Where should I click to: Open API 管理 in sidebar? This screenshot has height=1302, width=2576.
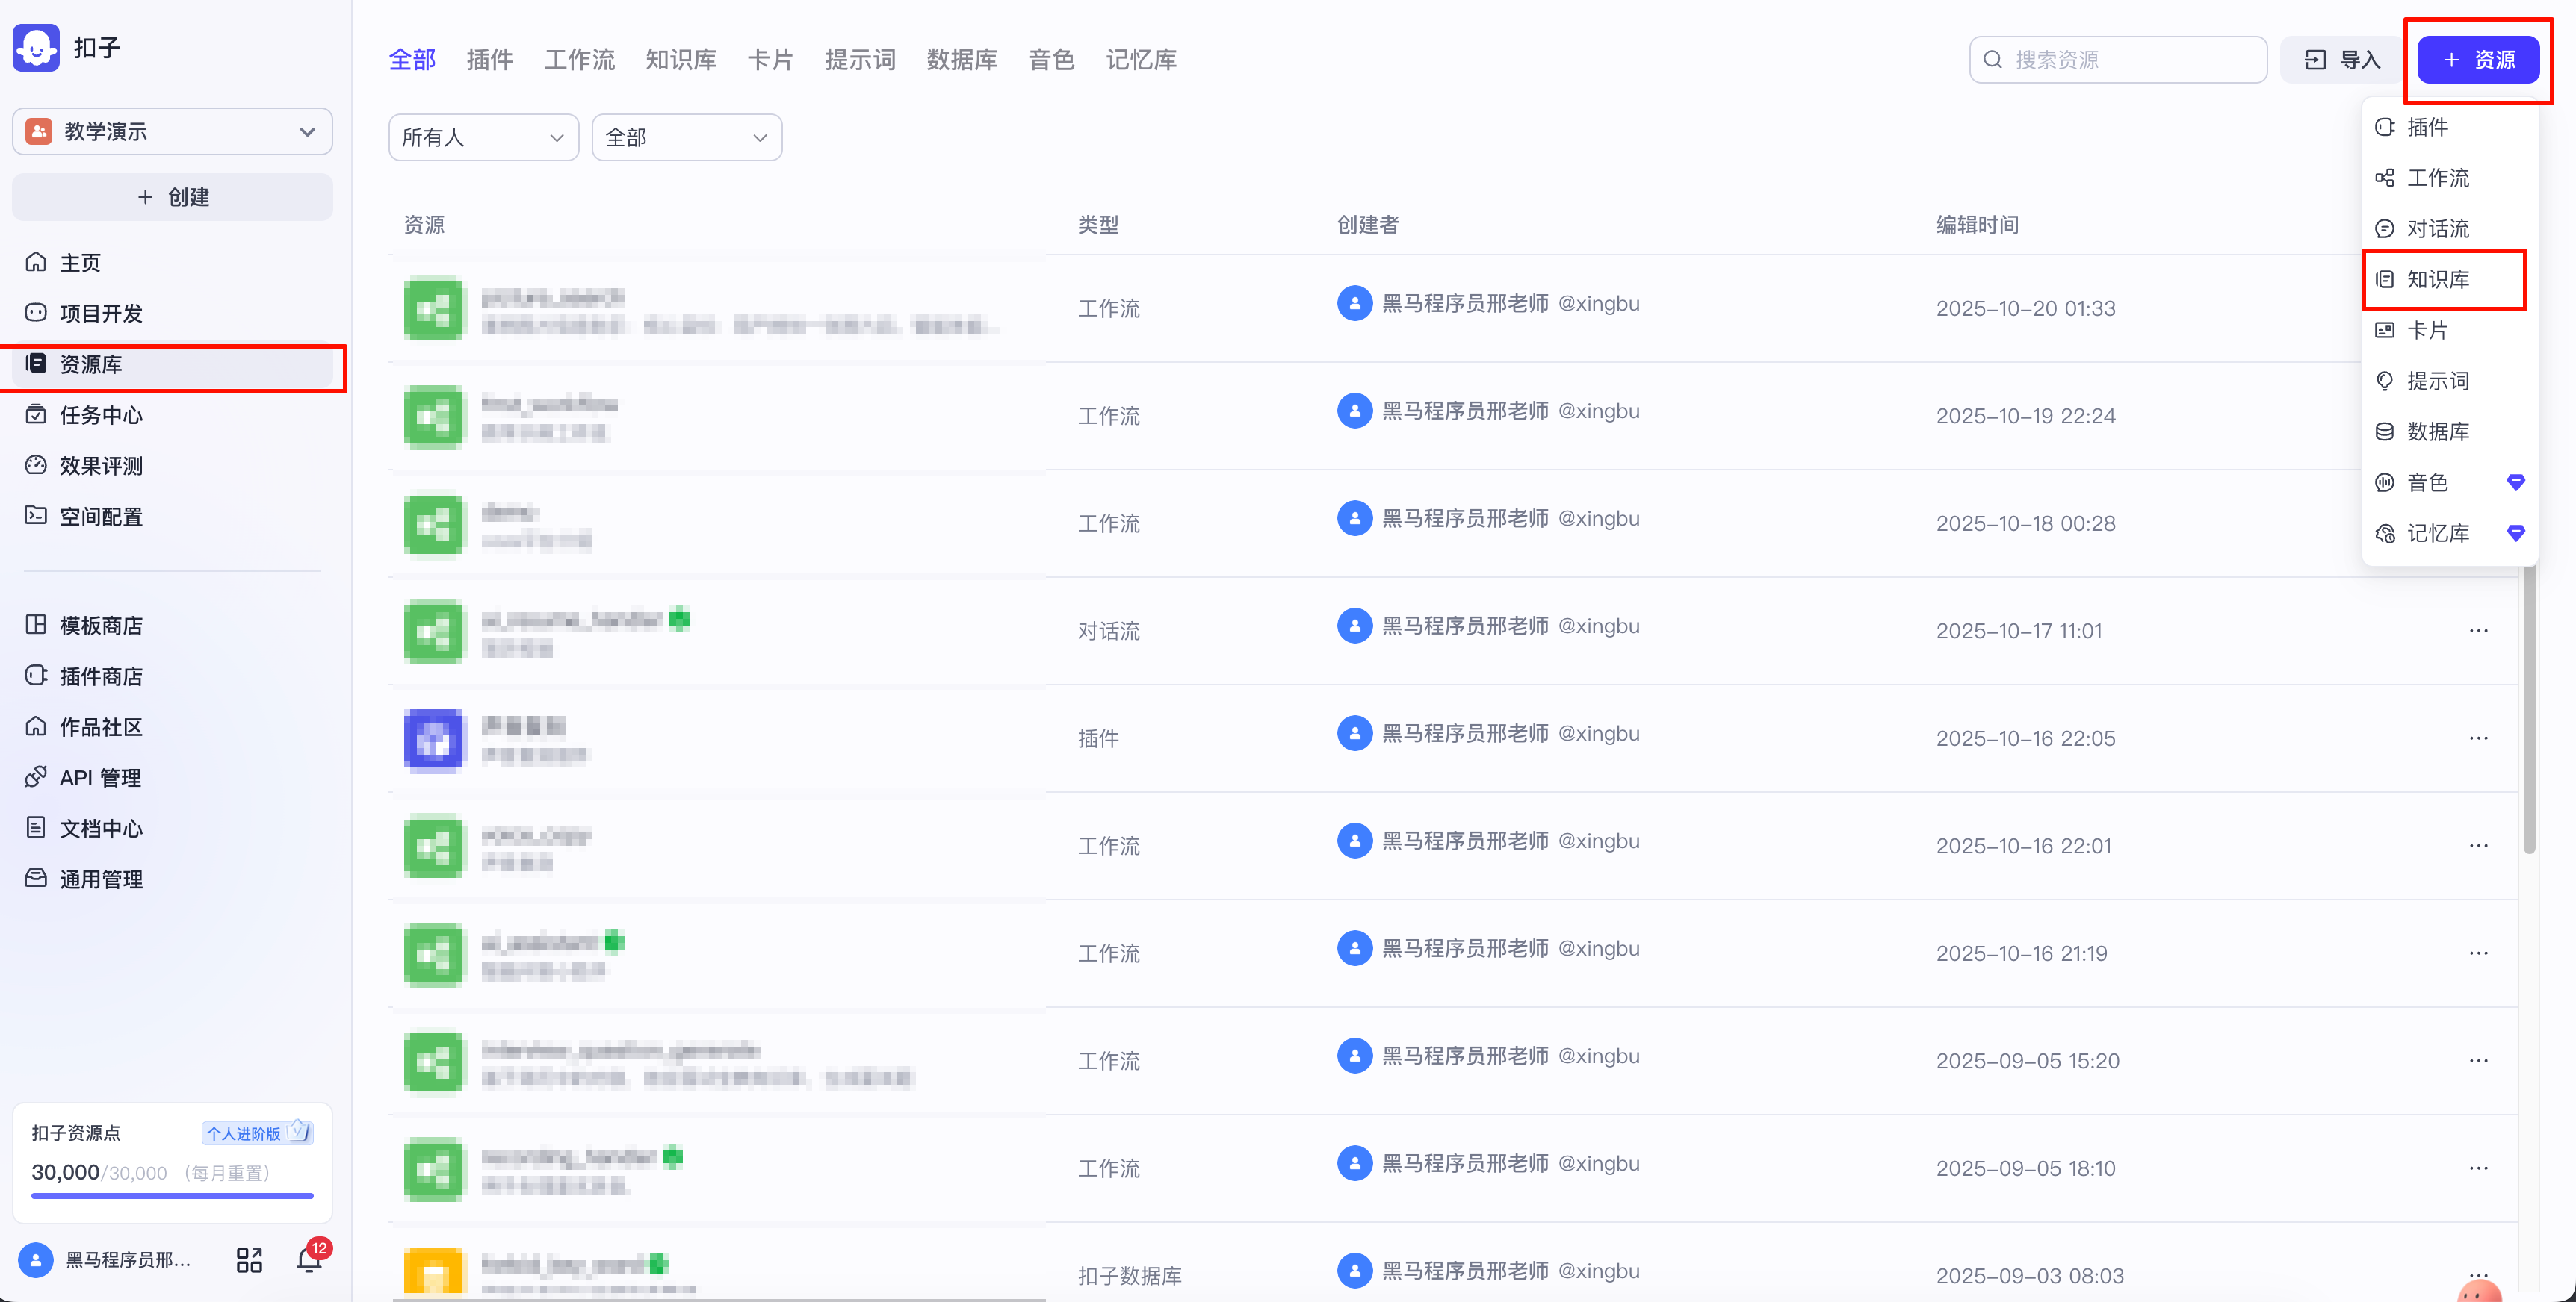(99, 776)
